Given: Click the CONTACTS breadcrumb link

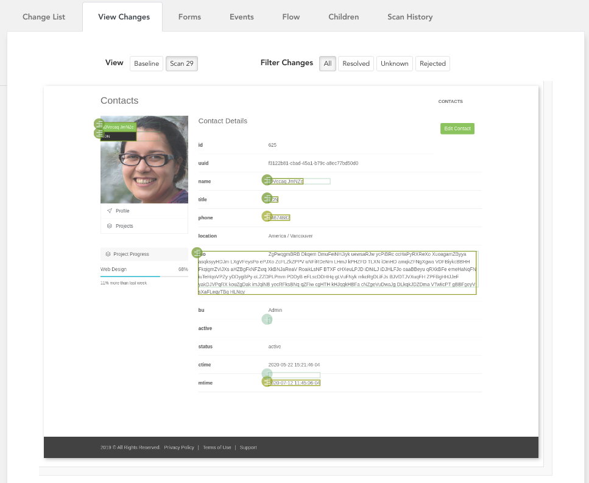Looking at the screenshot, I should 450,101.
